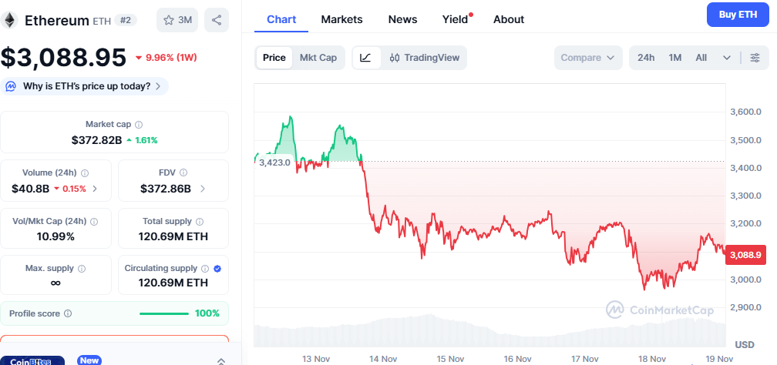The image size is (777, 365).
Task: Click Profile score info icon
Action: click(68, 313)
